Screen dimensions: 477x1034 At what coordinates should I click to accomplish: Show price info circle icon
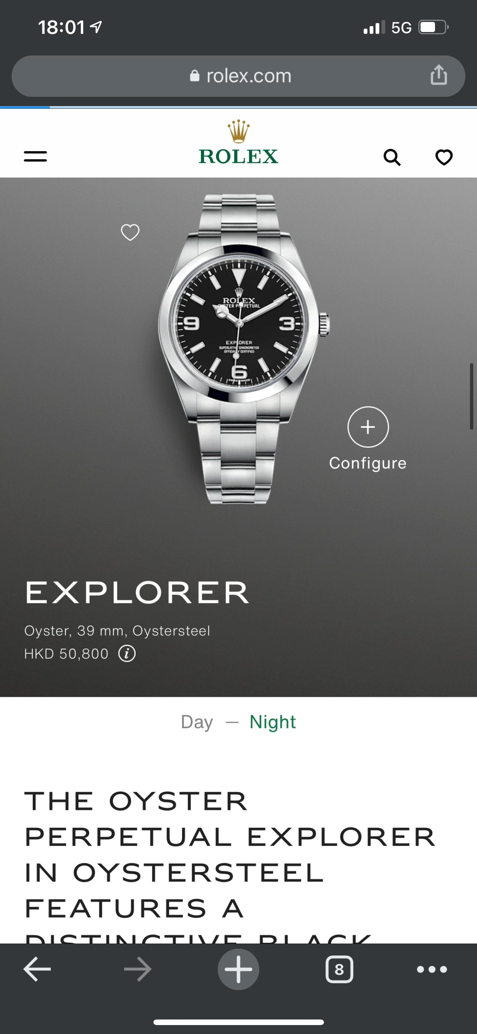coord(127,654)
